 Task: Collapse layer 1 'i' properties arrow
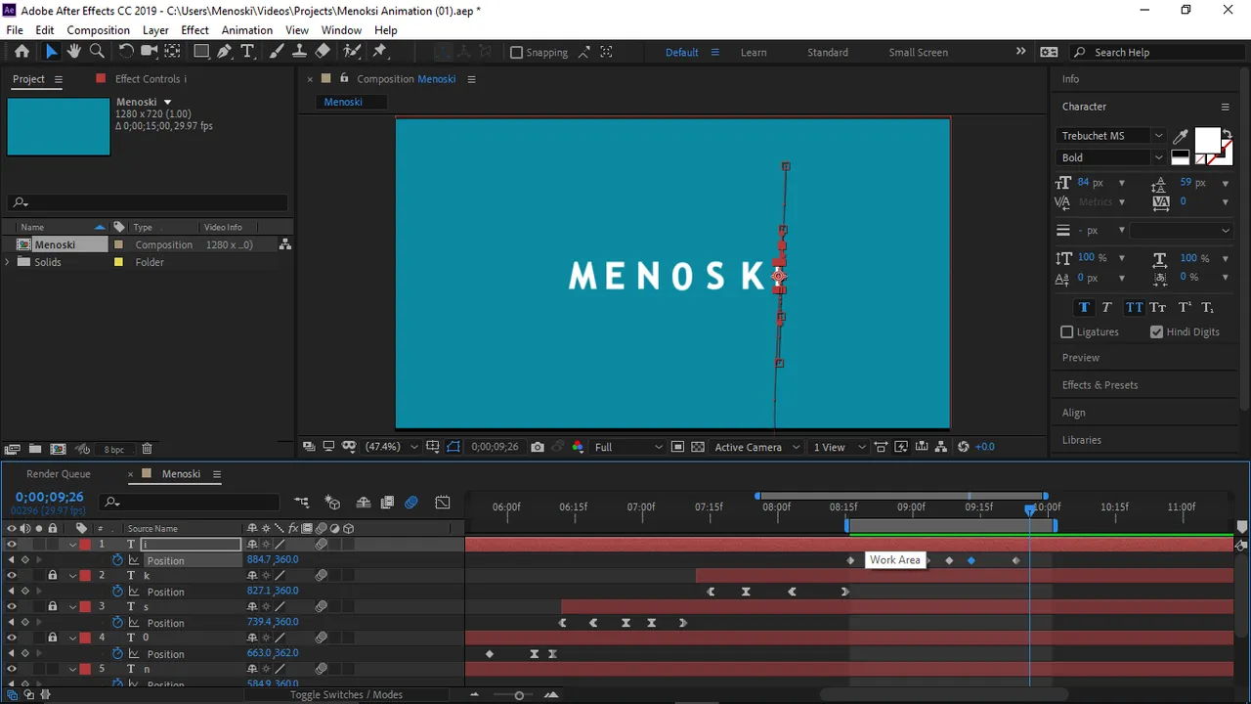72,545
